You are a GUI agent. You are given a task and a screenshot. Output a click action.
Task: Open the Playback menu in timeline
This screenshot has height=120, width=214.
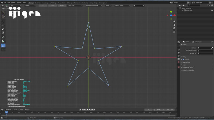coord(9,110)
